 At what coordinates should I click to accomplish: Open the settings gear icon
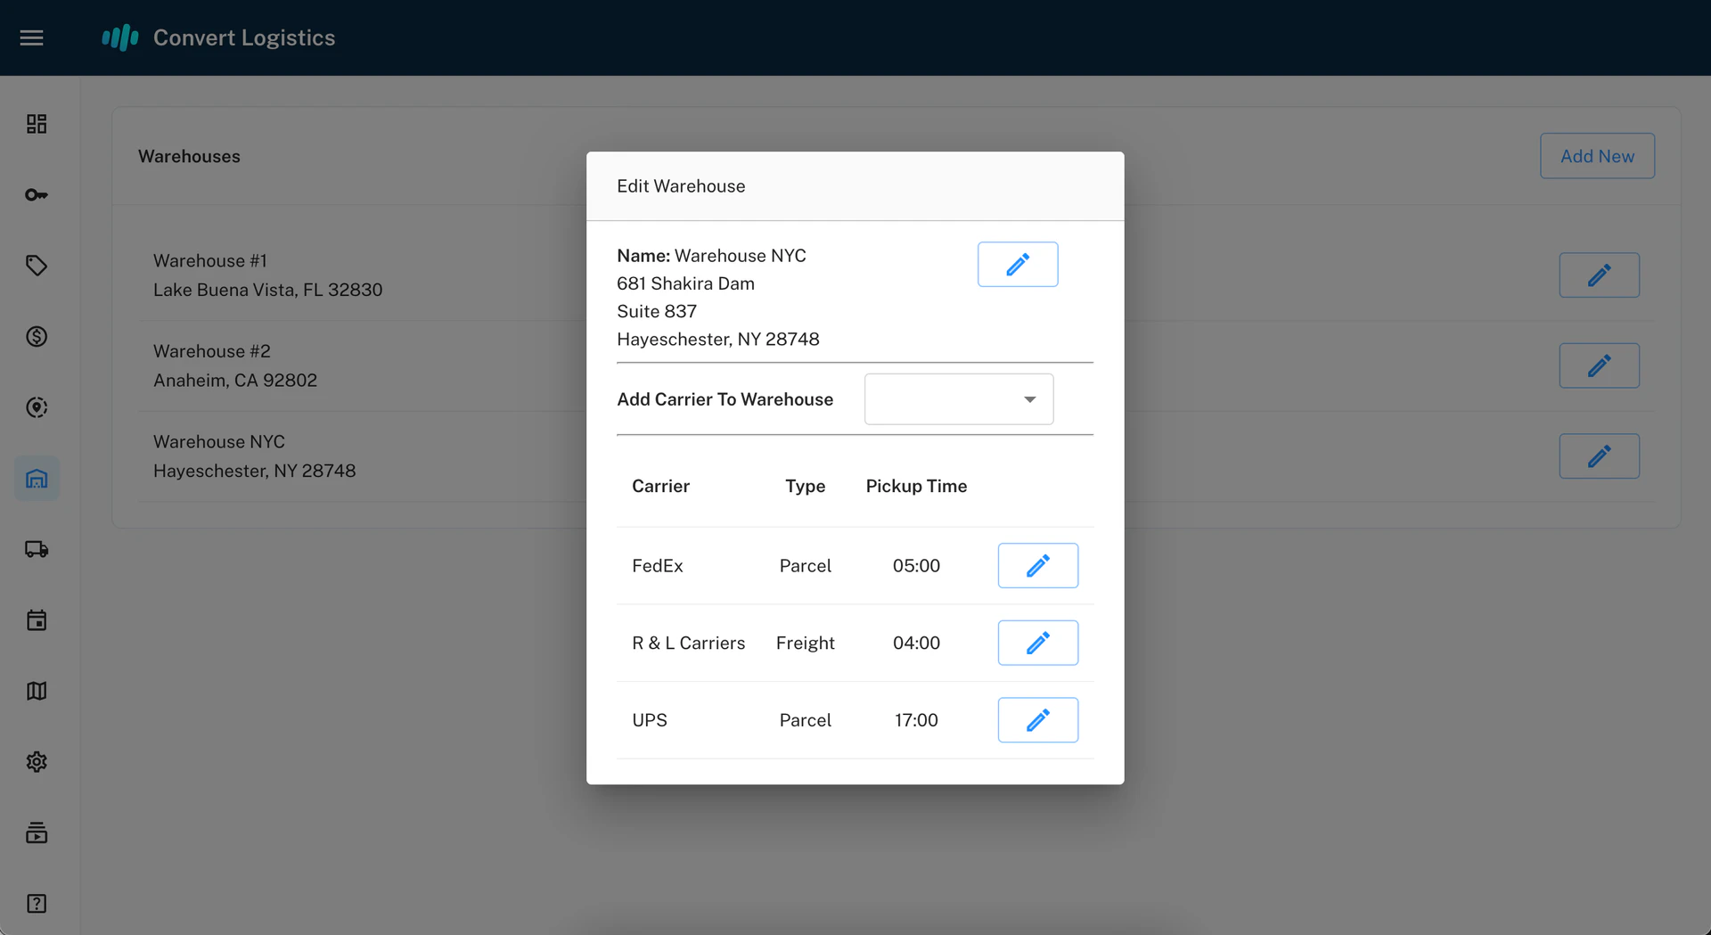(x=37, y=762)
